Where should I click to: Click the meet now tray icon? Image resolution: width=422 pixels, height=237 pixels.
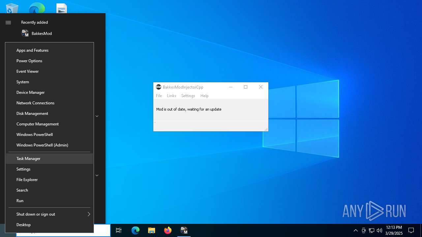pyautogui.click(x=364, y=230)
